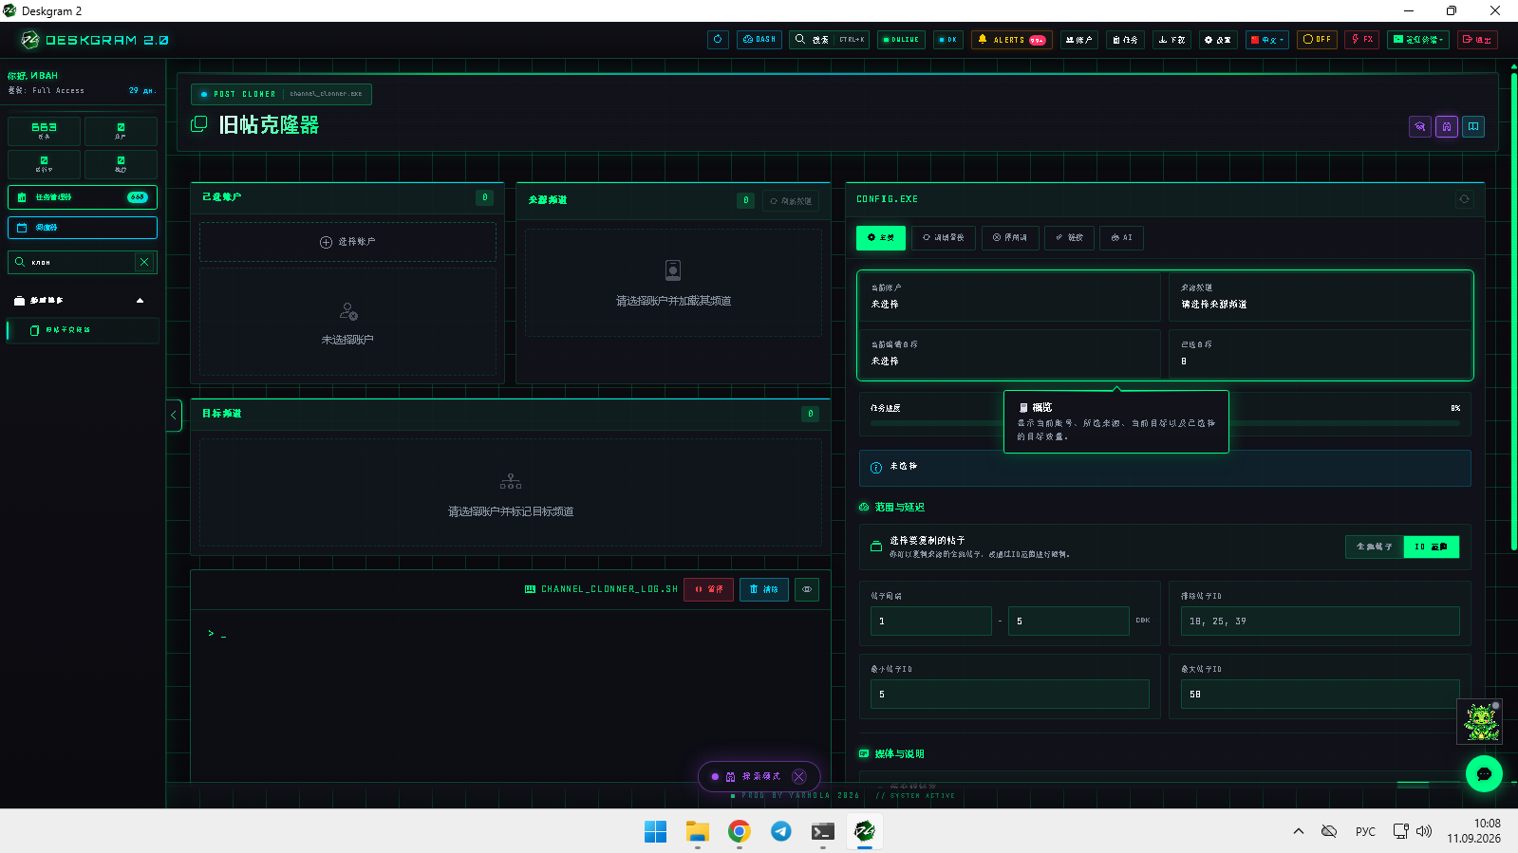Click the red logout button in toolbar

(1477, 40)
